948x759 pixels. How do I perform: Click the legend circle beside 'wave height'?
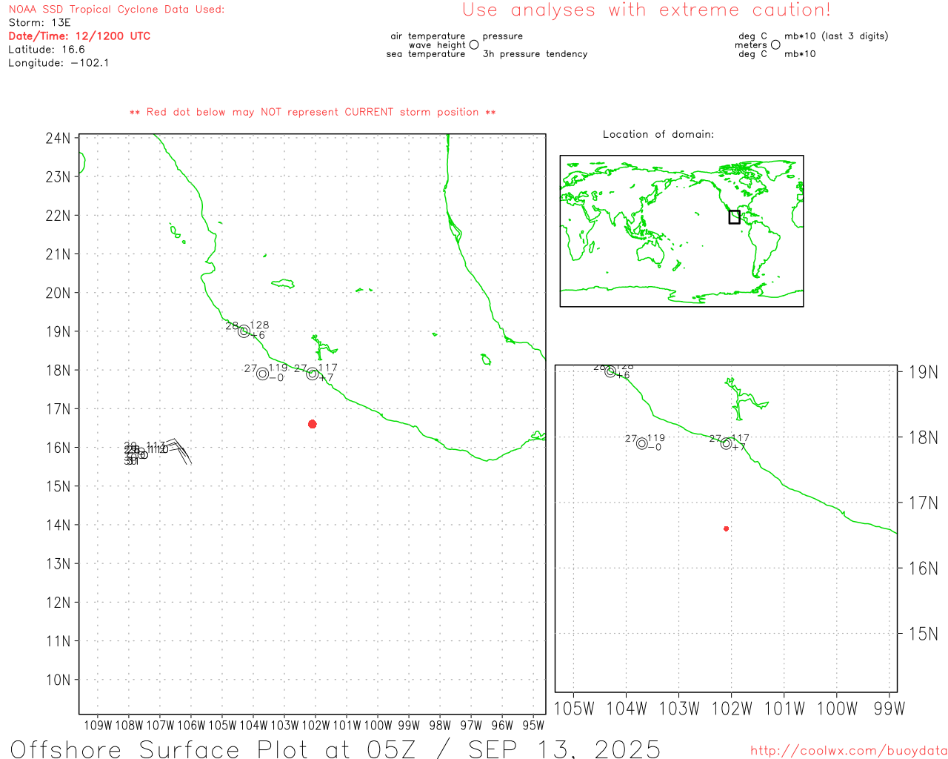tap(474, 44)
